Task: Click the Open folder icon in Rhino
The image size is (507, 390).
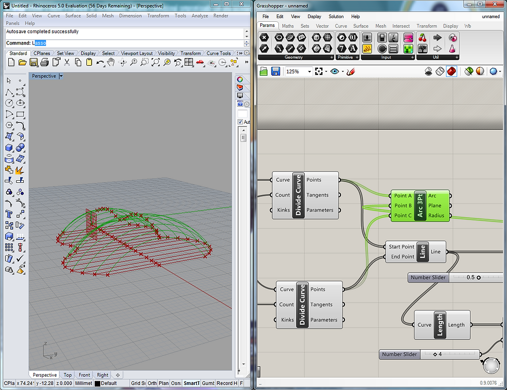Action: (22, 62)
